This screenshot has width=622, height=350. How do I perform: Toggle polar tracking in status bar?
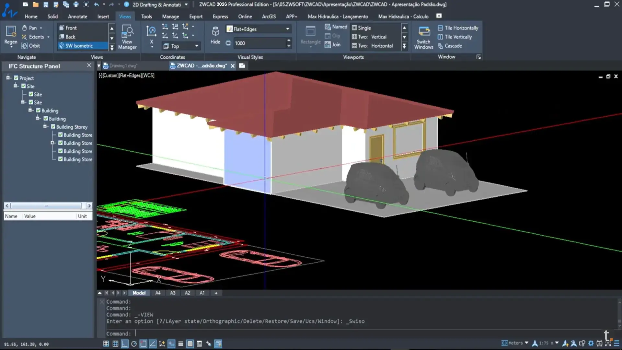pos(134,344)
